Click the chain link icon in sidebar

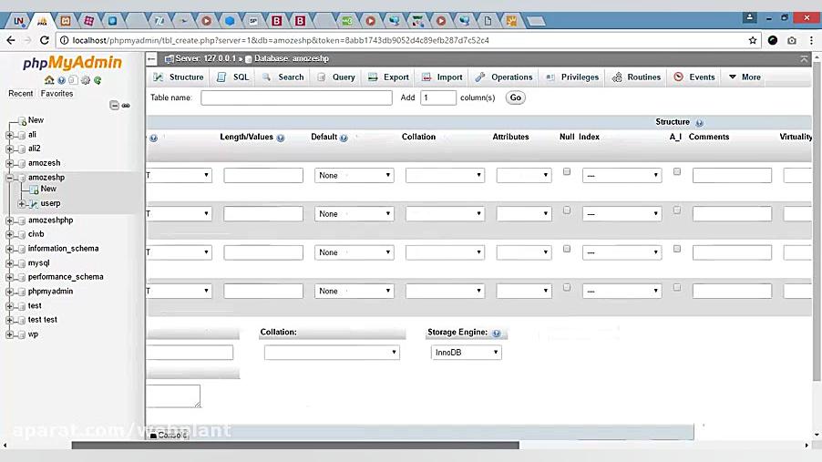[x=126, y=106]
